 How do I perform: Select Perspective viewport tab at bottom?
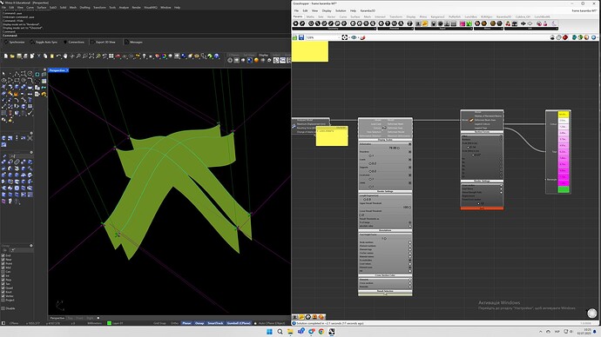57,318
